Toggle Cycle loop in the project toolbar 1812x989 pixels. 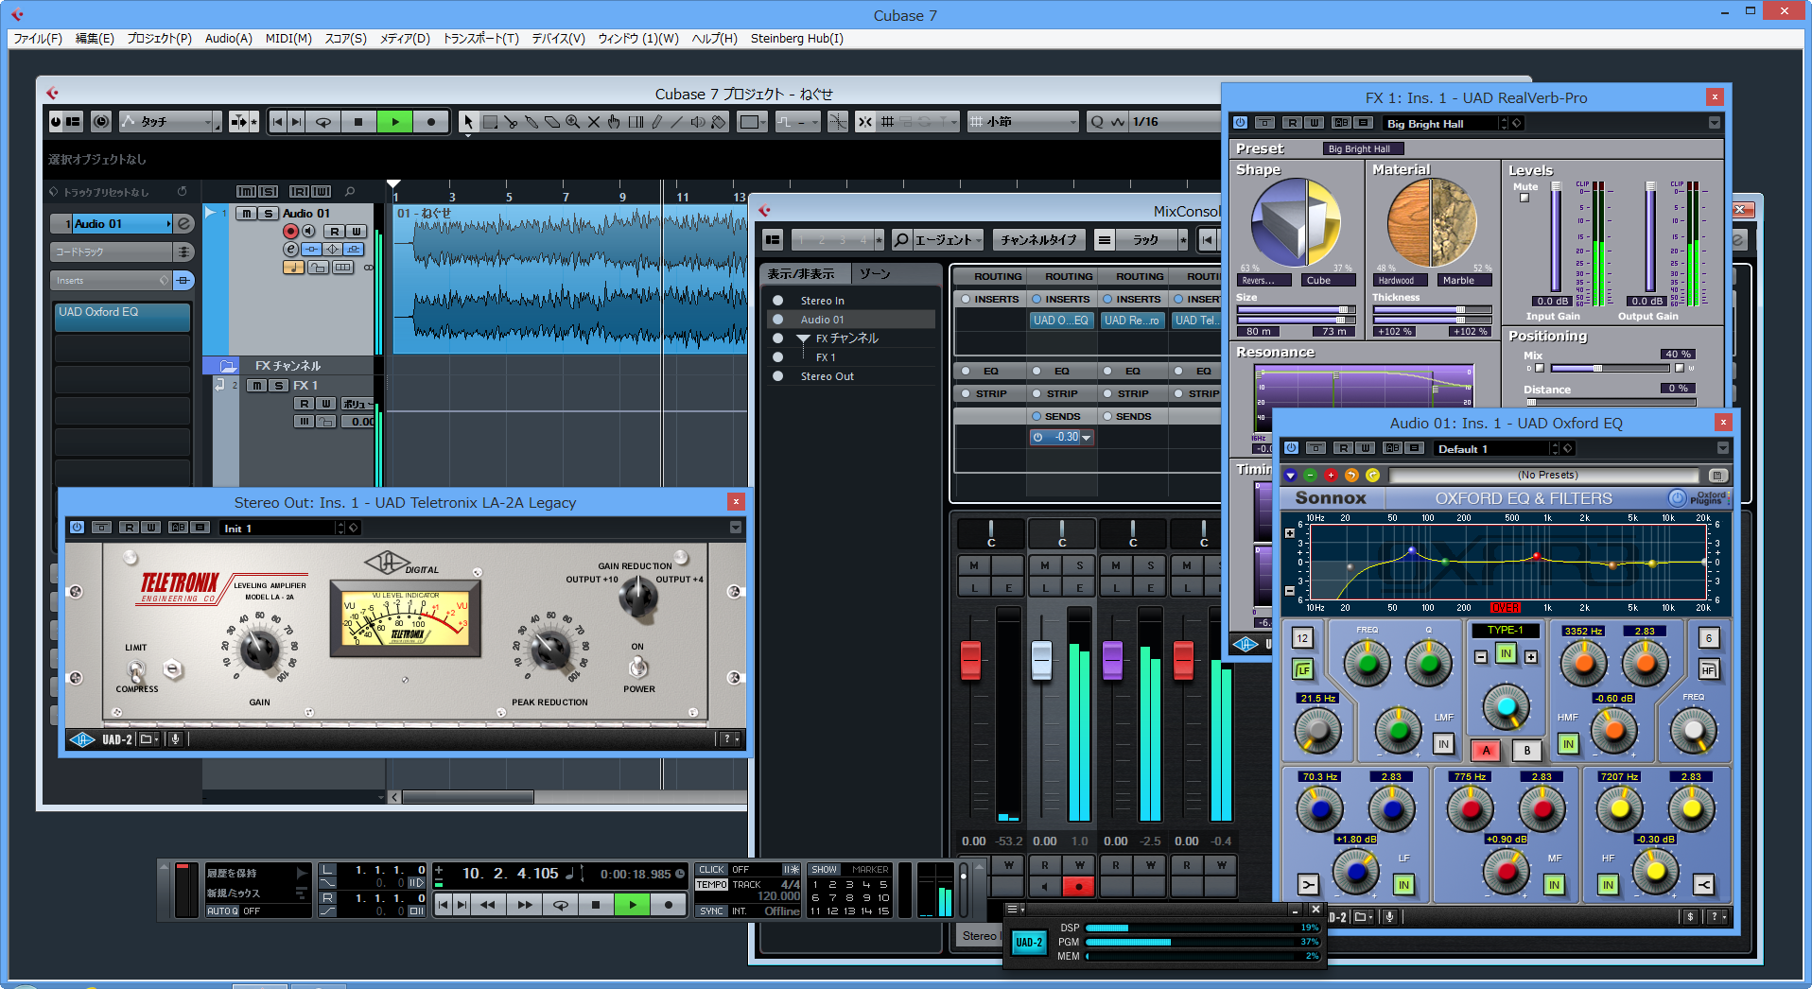(x=323, y=122)
